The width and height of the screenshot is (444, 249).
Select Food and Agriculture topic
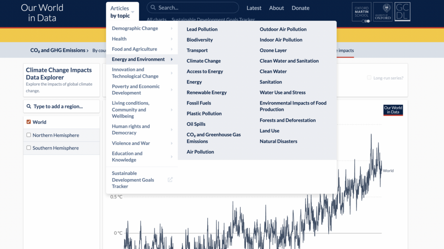[134, 49]
